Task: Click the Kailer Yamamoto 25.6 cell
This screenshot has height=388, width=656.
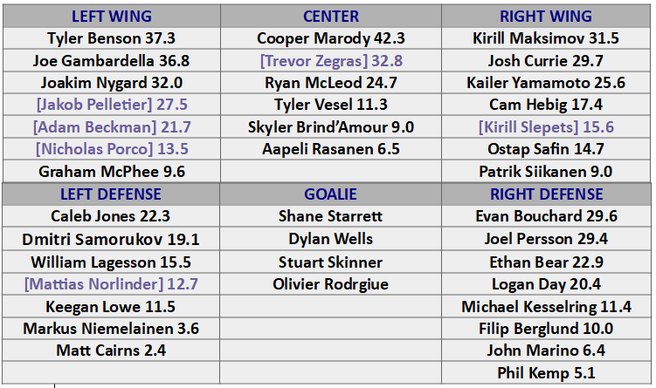Action: (x=546, y=83)
